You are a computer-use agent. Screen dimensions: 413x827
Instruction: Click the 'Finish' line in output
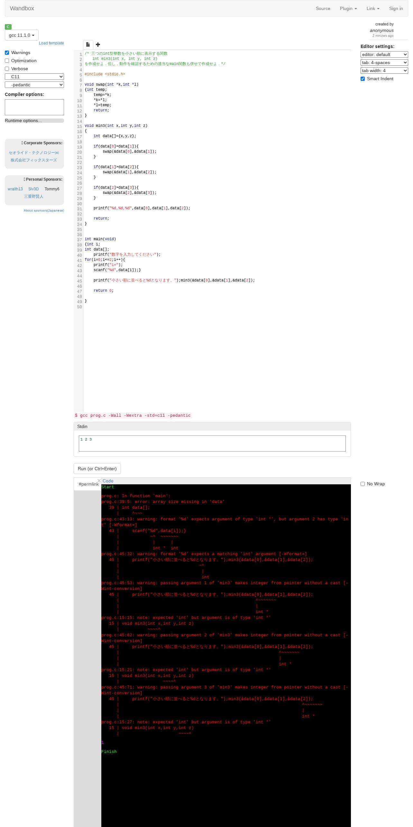[109, 752]
